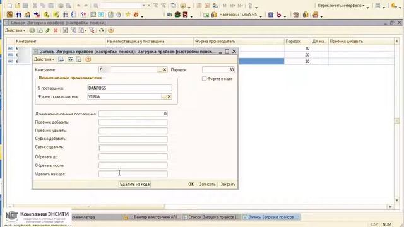Click 'Удалить из кода' input field

[133, 174]
